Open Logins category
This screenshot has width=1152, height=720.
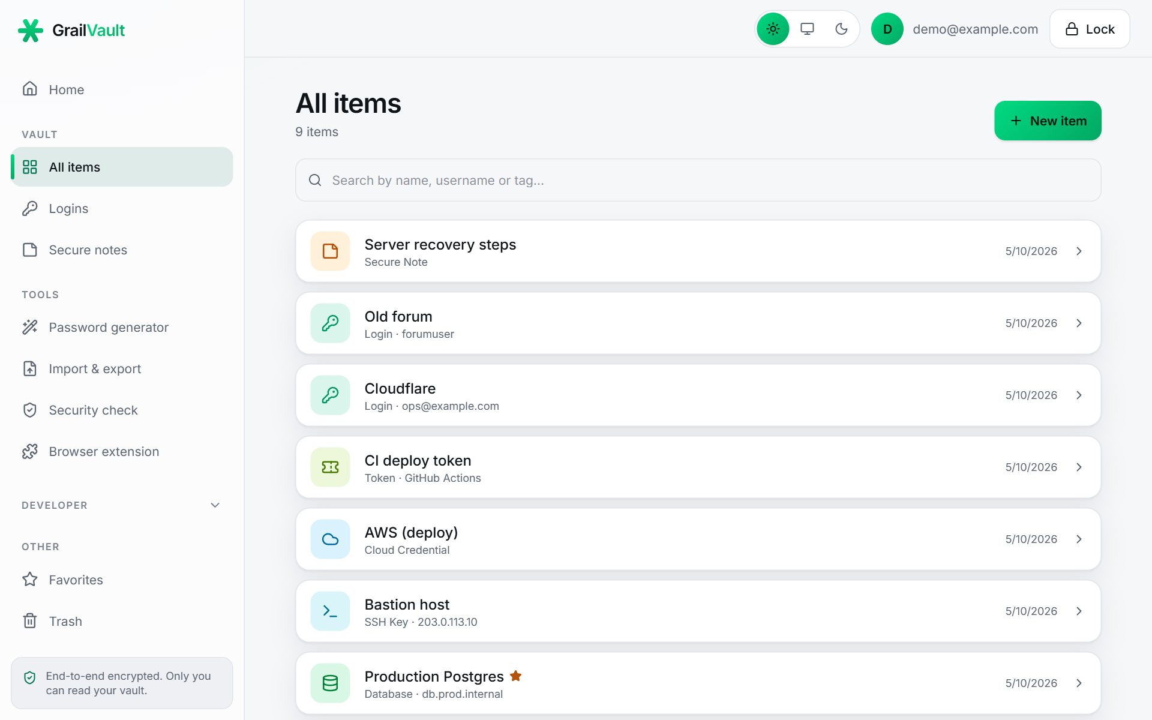122,208
